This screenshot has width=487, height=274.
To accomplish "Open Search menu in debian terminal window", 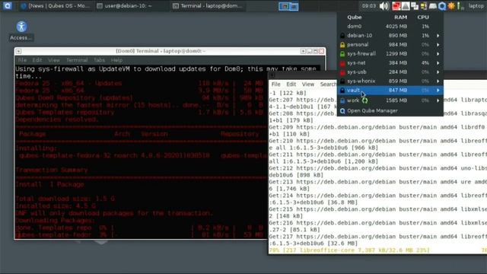I will tap(328, 84).
